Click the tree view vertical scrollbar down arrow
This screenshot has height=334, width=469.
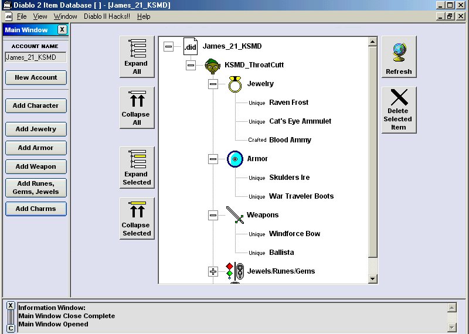[372, 279]
